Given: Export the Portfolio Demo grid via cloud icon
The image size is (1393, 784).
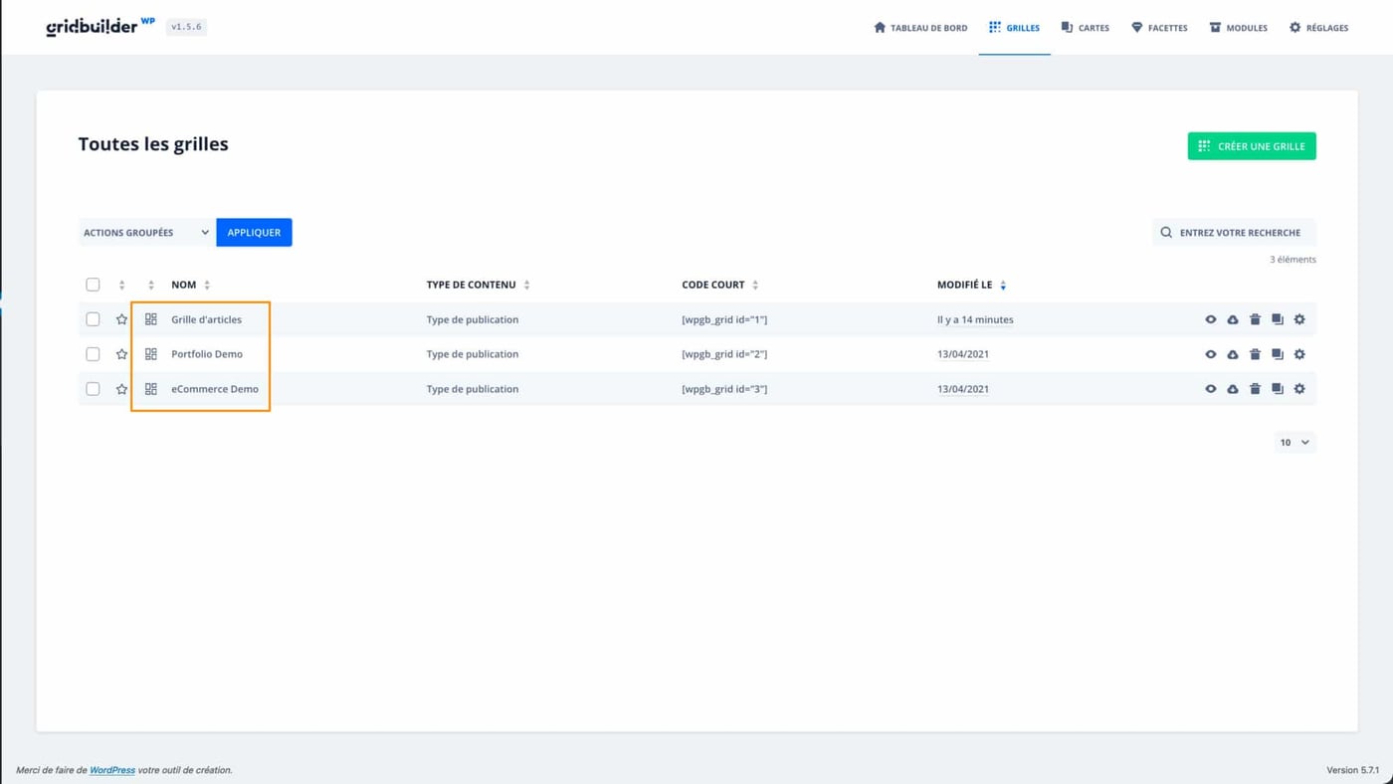Looking at the screenshot, I should (1233, 354).
